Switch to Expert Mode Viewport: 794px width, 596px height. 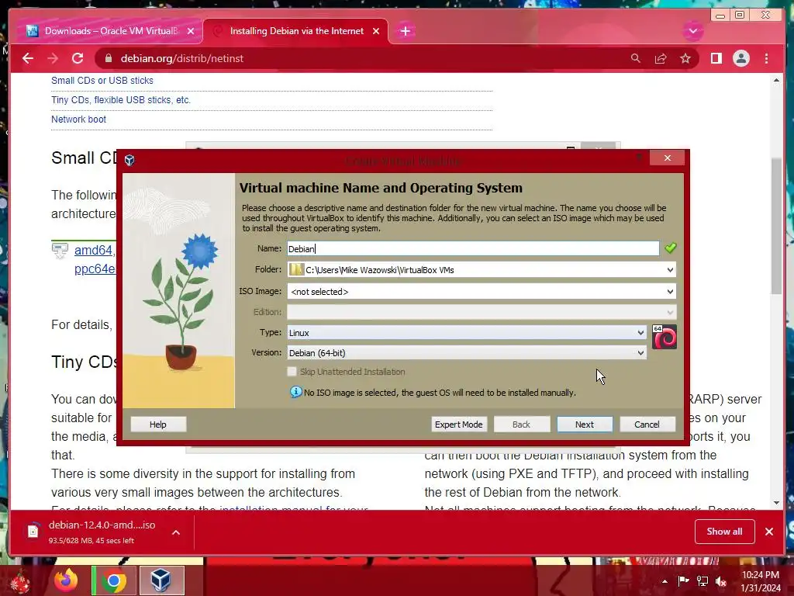pyautogui.click(x=459, y=424)
